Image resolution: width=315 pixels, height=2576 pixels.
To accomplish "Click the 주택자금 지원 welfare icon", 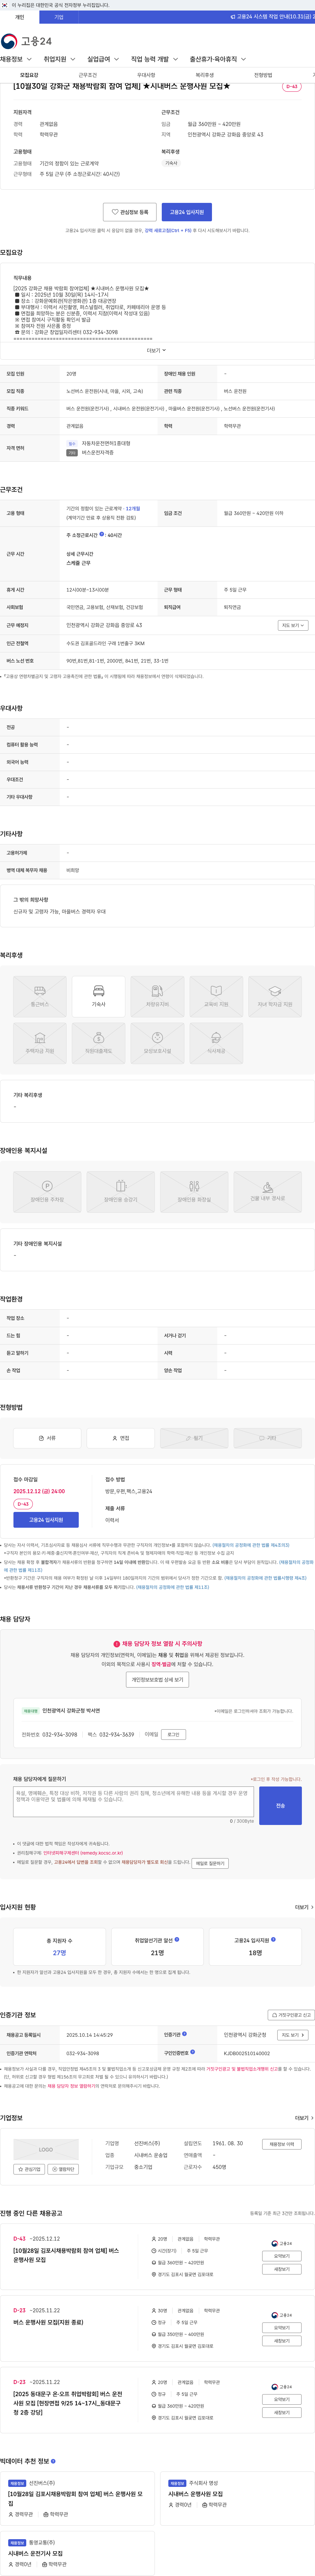I will 40,1043.
